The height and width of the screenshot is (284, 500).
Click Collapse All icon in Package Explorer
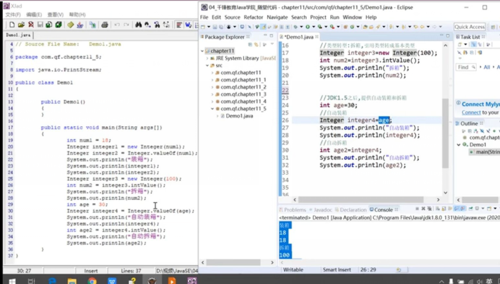click(250, 44)
